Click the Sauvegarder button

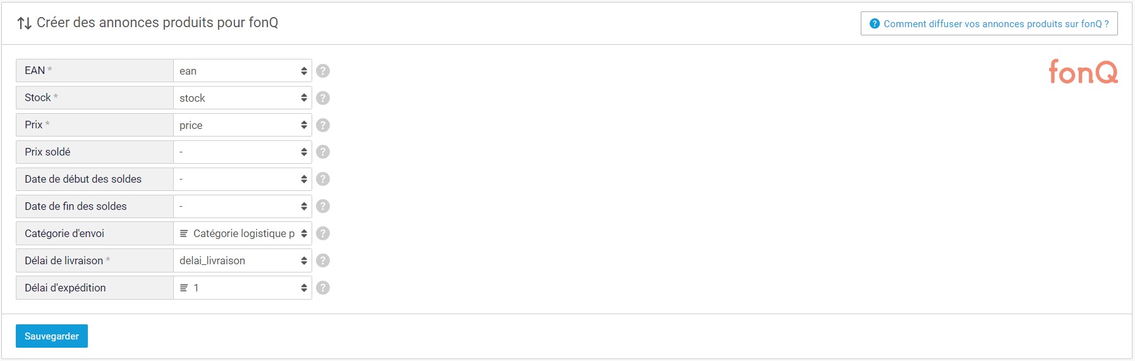[x=52, y=336]
